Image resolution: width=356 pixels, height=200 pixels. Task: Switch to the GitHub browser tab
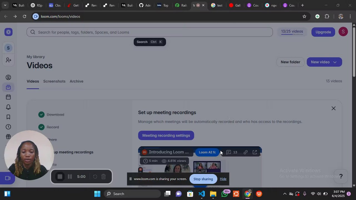145,5
